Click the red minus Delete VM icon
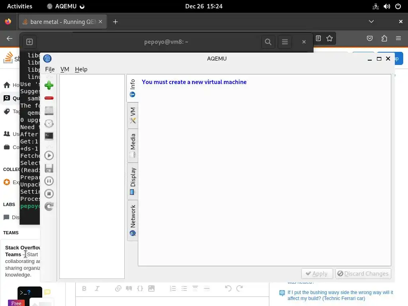This screenshot has width=408, height=306. pyautogui.click(x=49, y=98)
